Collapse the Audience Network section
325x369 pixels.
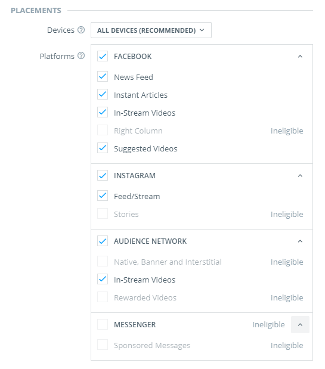300,241
